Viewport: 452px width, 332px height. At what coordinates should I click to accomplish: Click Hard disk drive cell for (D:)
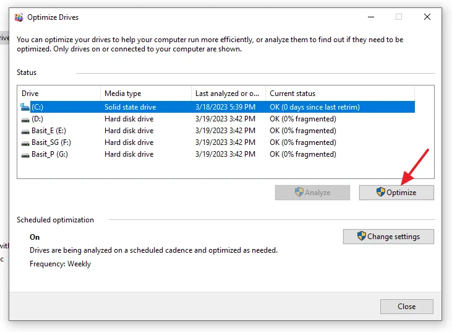tap(129, 119)
